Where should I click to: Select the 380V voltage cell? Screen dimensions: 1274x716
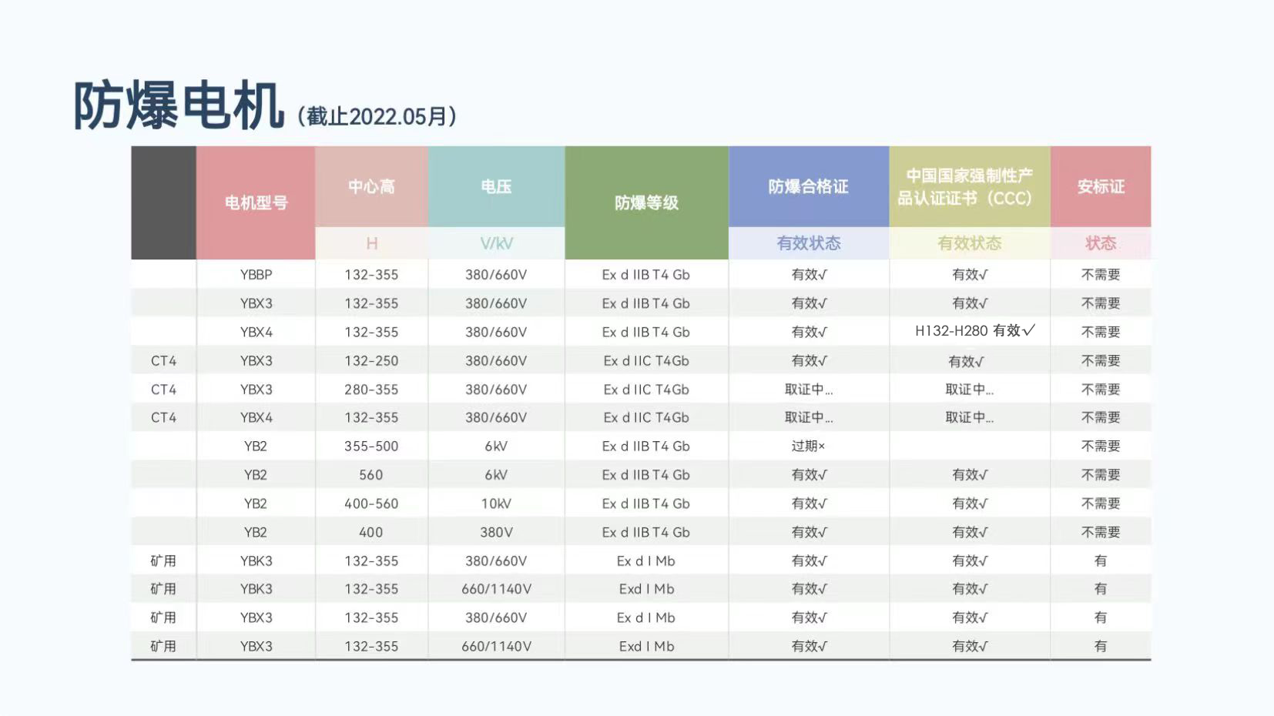(496, 532)
